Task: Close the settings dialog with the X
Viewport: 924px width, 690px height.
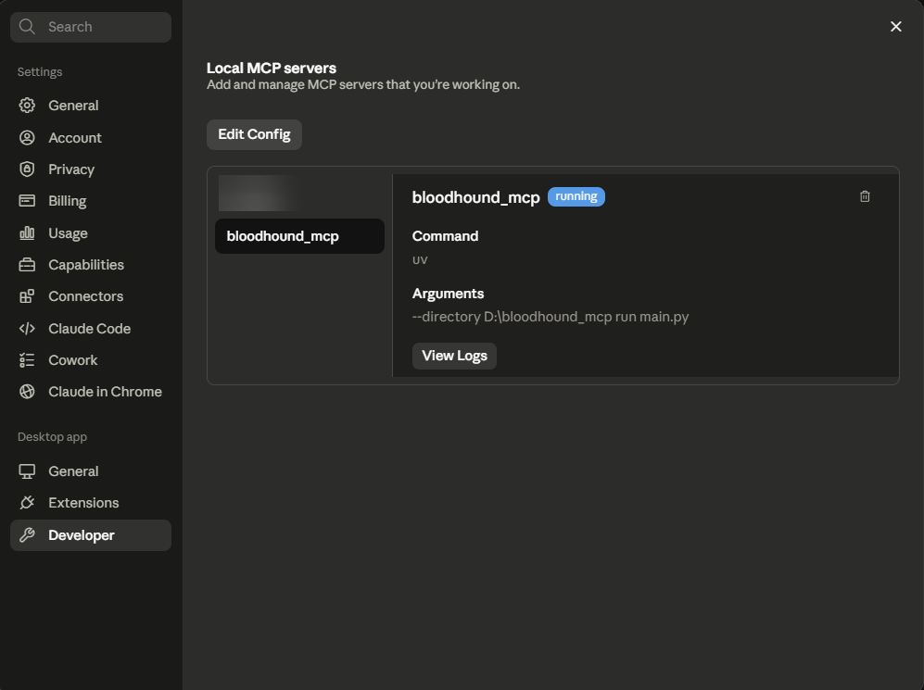Action: point(895,27)
